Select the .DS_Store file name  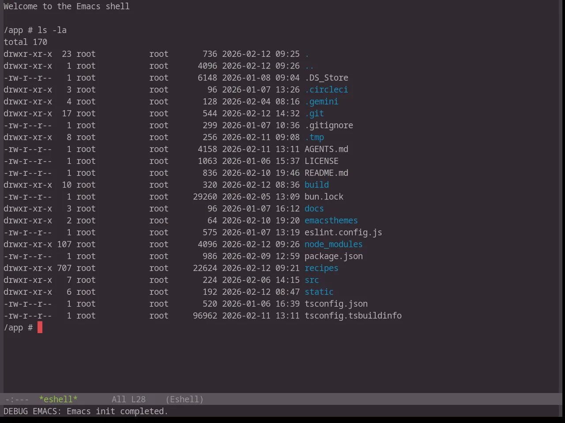[326, 78]
